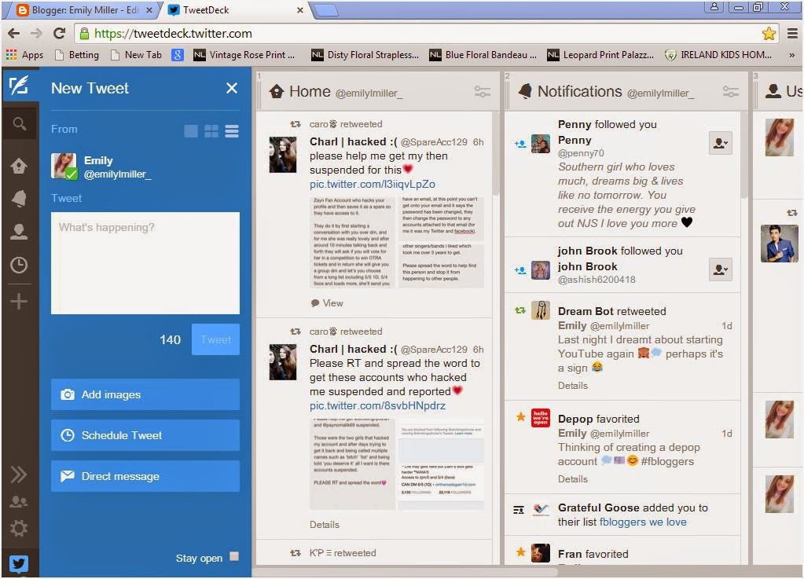Viewport: 804px width, 579px height.
Task: Open the user column via sidebar person icon
Action: (x=20, y=232)
